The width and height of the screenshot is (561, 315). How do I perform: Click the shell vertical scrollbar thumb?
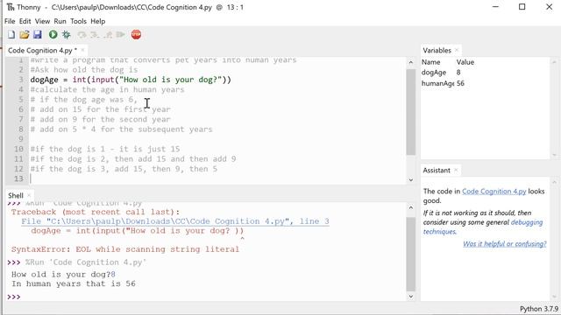(411, 254)
